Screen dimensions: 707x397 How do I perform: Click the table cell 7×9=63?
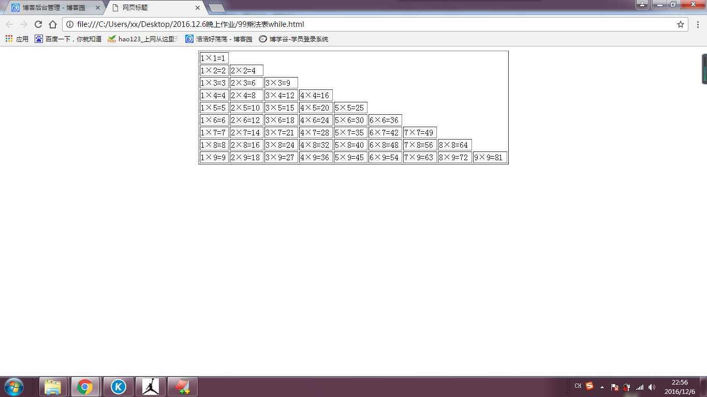pos(420,157)
